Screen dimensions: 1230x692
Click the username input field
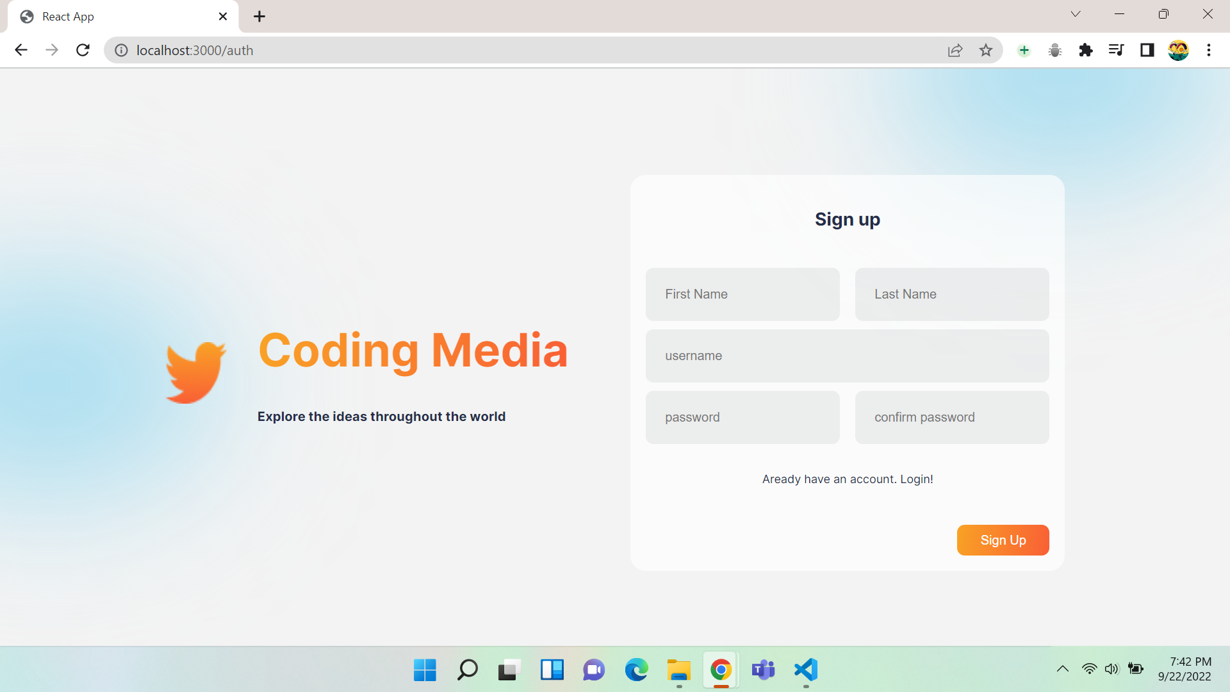pyautogui.click(x=847, y=356)
